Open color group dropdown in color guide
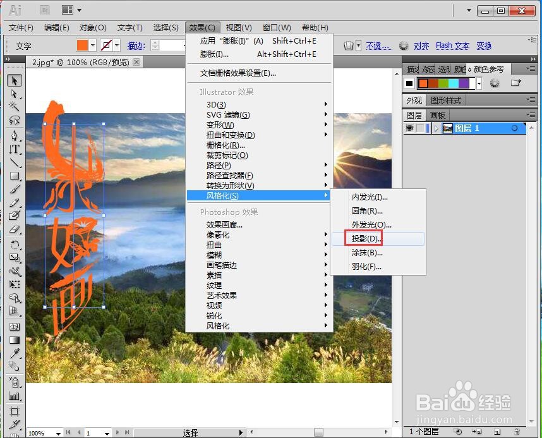542x438 pixels. coord(479,83)
